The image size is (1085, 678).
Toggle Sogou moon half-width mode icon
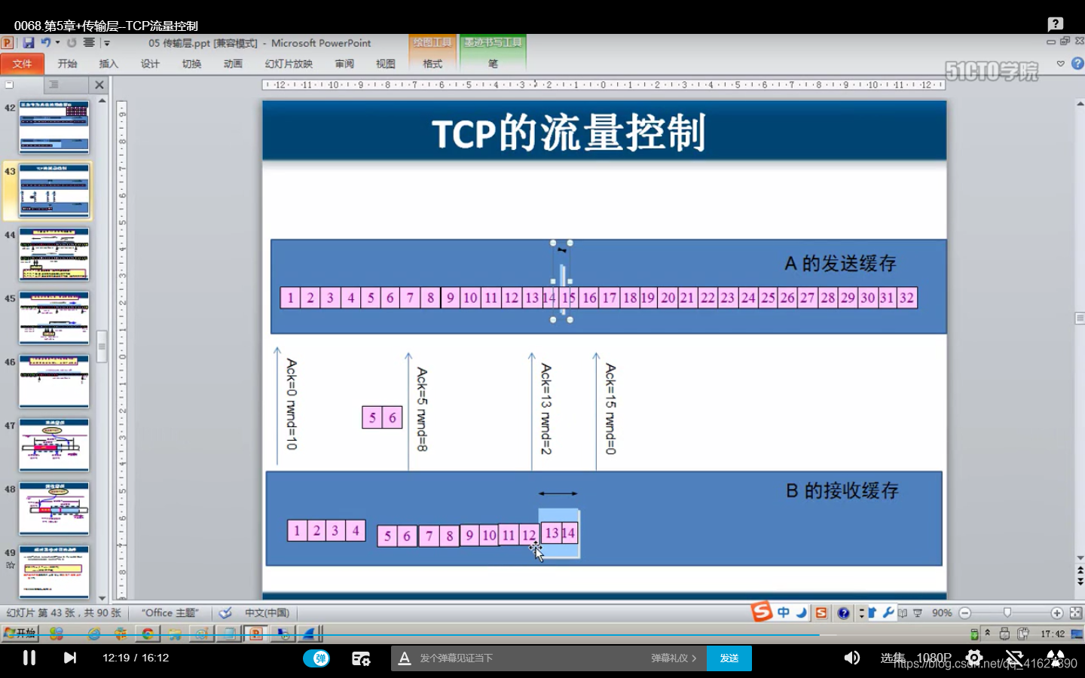802,612
